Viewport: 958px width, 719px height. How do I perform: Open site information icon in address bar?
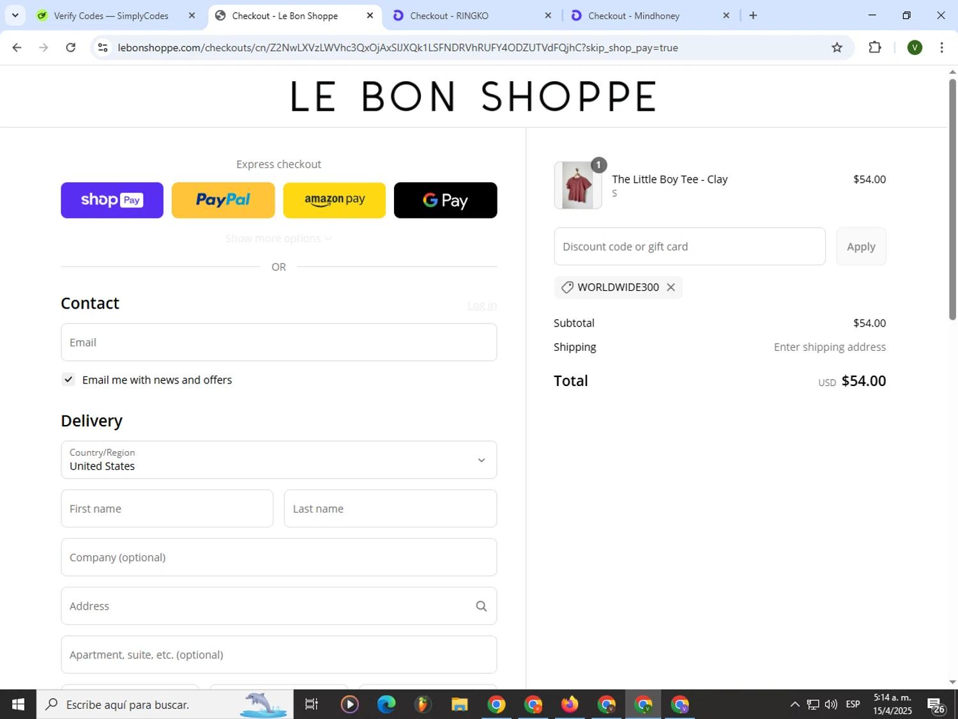(x=103, y=47)
